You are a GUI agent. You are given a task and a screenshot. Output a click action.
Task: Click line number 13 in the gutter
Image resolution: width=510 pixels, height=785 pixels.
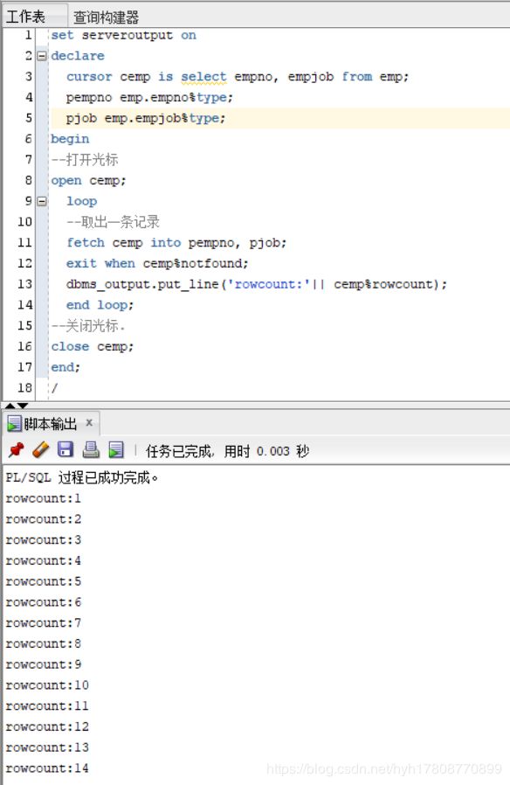click(x=25, y=284)
